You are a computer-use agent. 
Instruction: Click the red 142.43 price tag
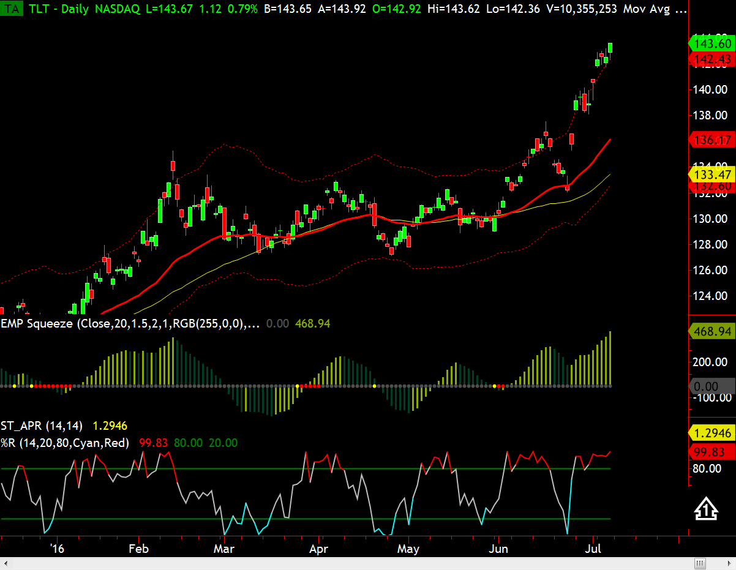712,59
